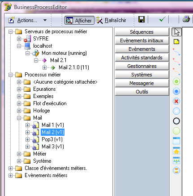Image resolution: width=193 pixels, height=196 pixels.
Task: Choose the hourglass timer tool
Action: (176, 170)
